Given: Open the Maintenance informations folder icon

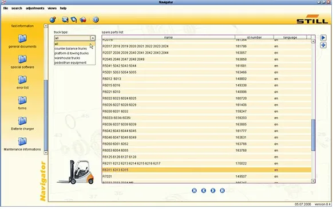Looking at the screenshot, I should click(22, 141).
